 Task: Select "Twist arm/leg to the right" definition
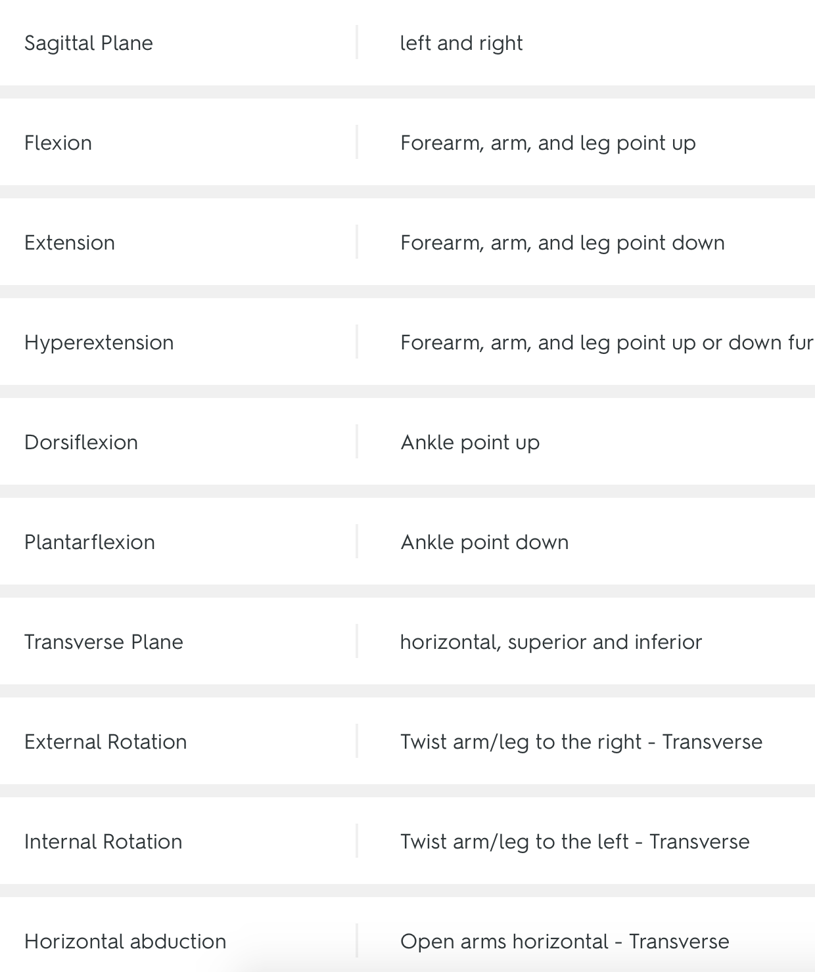(x=581, y=742)
